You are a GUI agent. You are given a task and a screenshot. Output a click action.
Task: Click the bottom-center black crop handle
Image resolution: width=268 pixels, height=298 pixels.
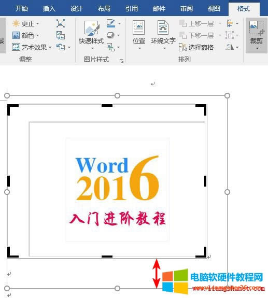coord(107,257)
